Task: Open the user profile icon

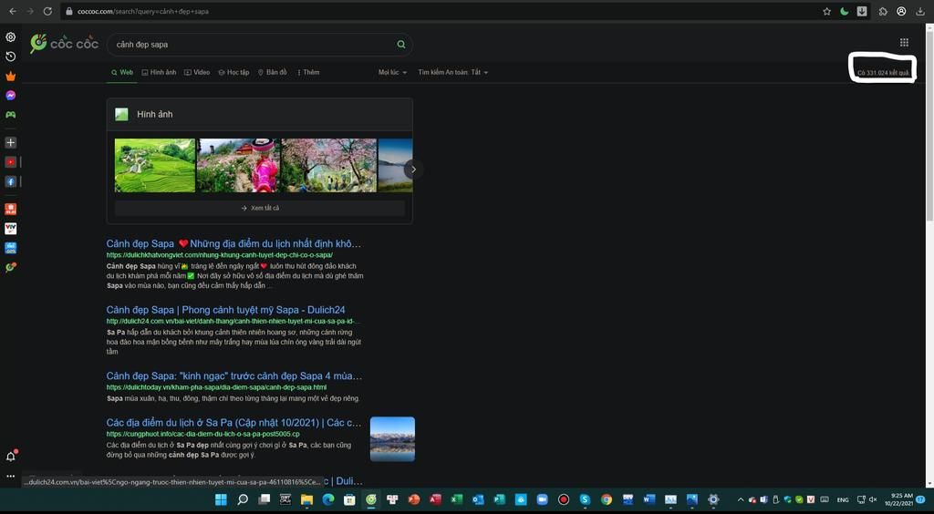Action: (x=901, y=11)
